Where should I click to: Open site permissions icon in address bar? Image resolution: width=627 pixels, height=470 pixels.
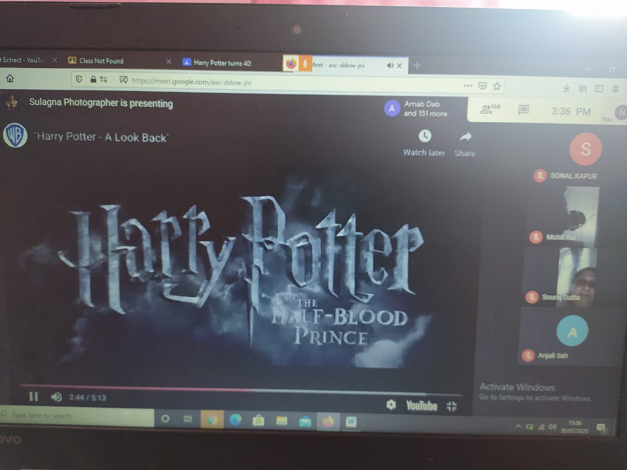[104, 79]
